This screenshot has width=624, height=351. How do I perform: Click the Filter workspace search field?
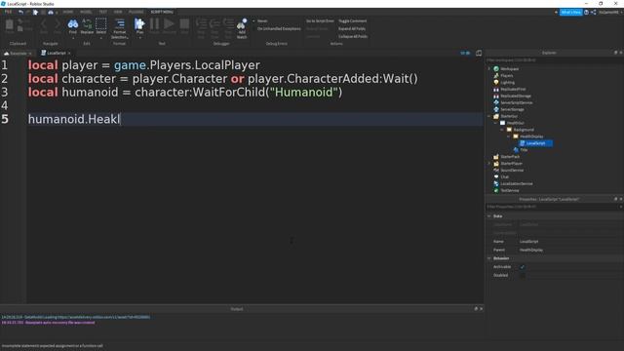coord(555,60)
